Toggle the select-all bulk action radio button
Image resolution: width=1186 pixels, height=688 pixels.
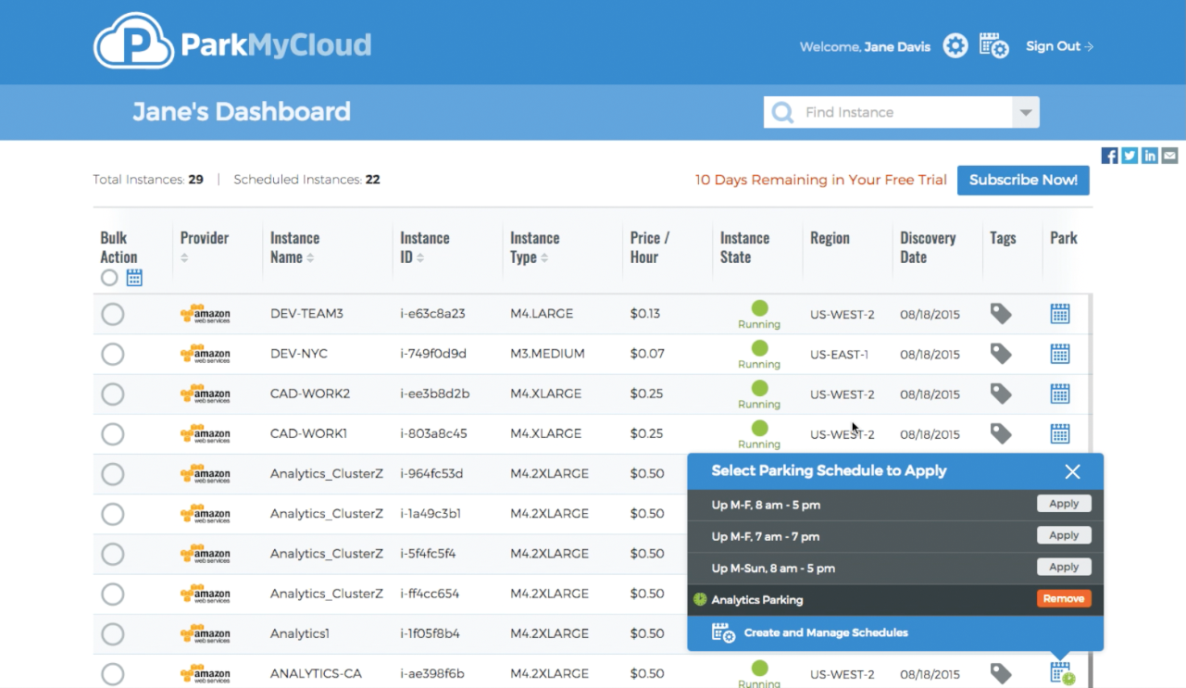coord(109,278)
